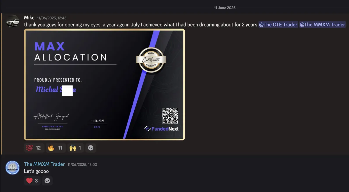Open The MMXM Trader's round avatar

click(x=12, y=167)
